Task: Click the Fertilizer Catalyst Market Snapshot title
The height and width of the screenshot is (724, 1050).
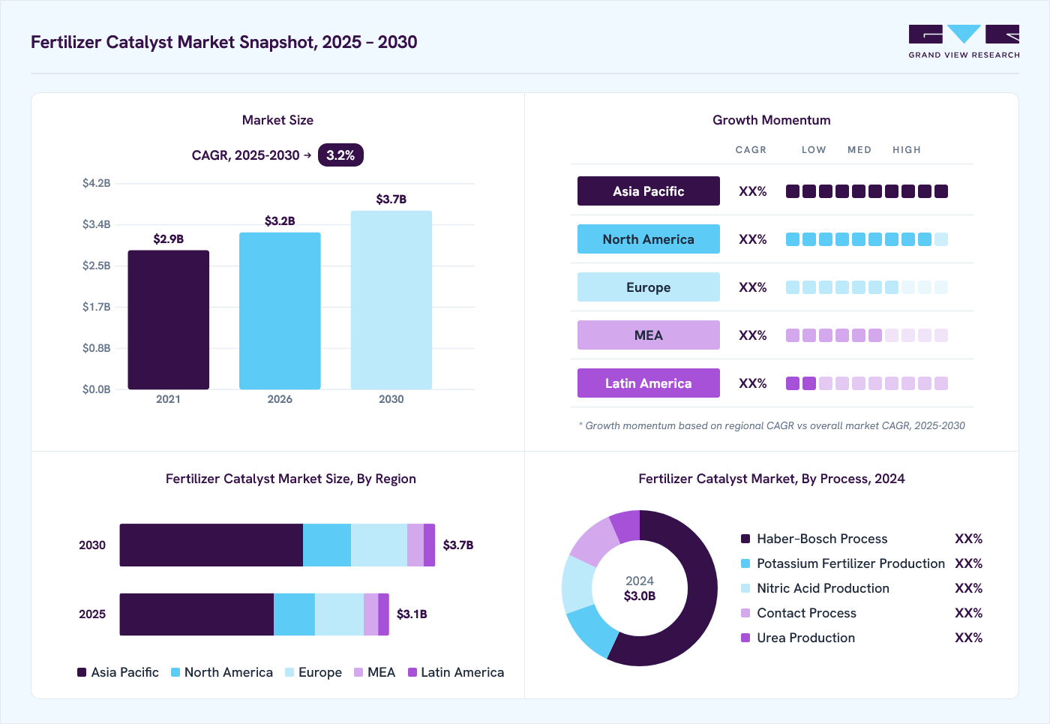Action: (223, 42)
